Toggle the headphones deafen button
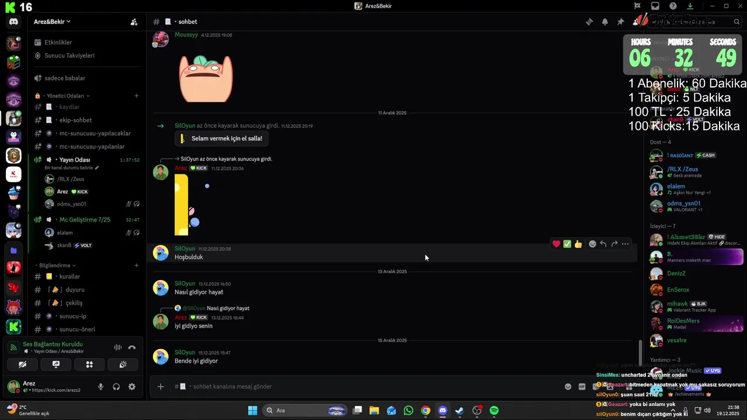 (116, 386)
